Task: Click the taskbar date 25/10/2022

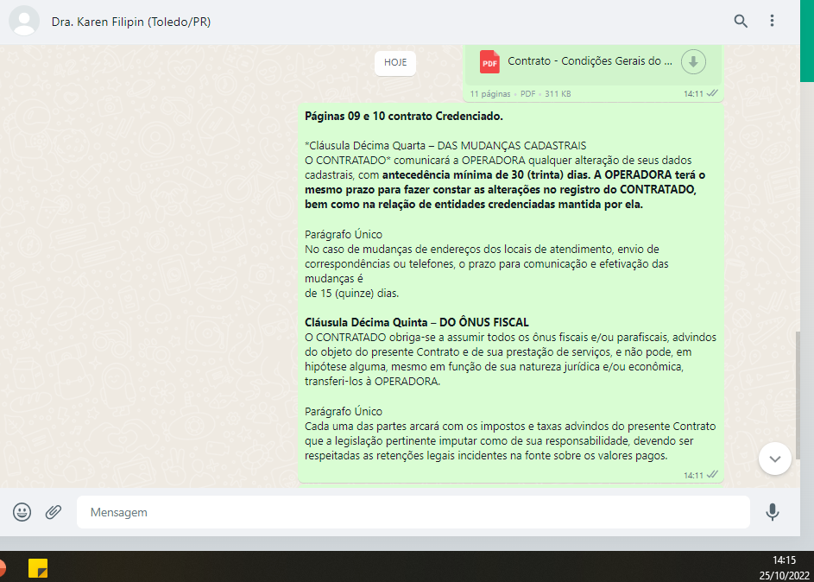Action: coord(784,573)
